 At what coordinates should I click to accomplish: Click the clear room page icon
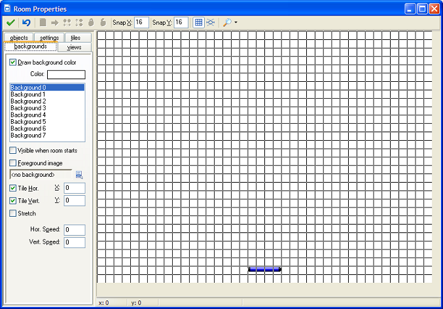(43, 22)
